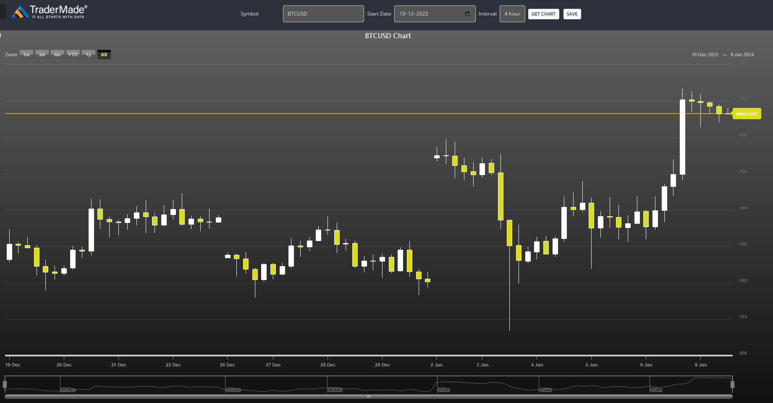
Task: Click the yellow price label 46663.8242
Action: point(747,114)
